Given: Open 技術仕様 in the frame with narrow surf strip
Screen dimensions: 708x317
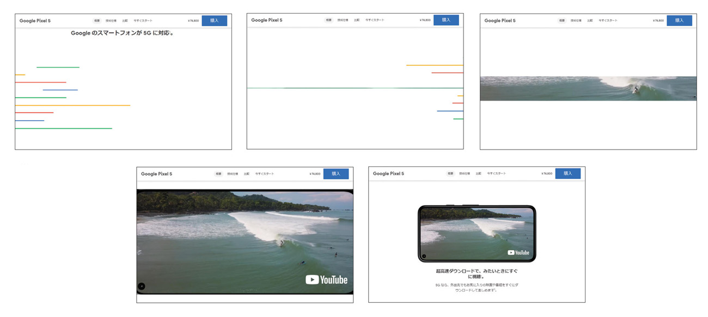Looking at the screenshot, I should [576, 21].
